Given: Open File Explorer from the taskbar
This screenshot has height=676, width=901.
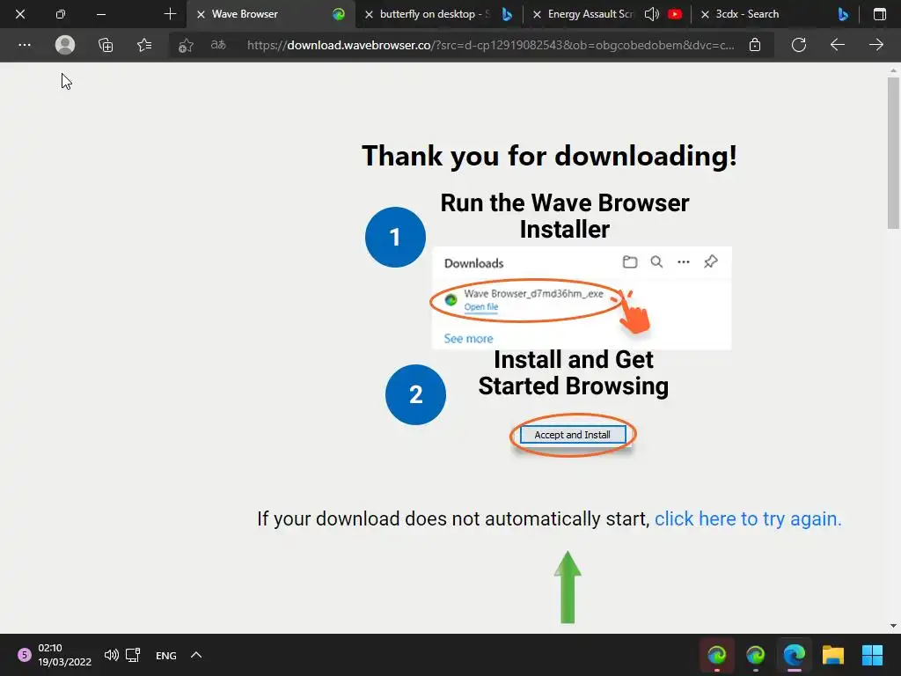Looking at the screenshot, I should tap(832, 655).
